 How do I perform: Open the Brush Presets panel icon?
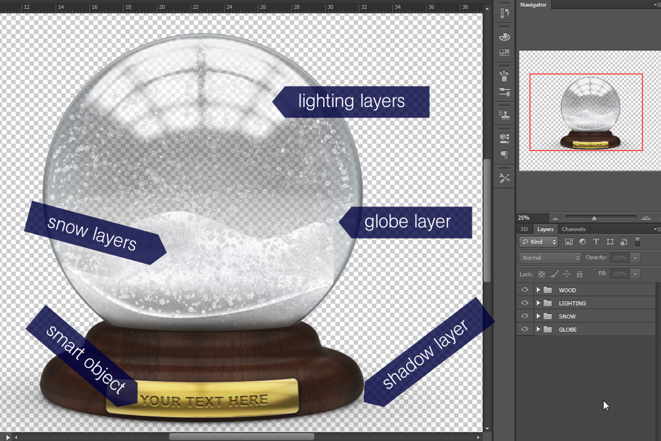504,75
